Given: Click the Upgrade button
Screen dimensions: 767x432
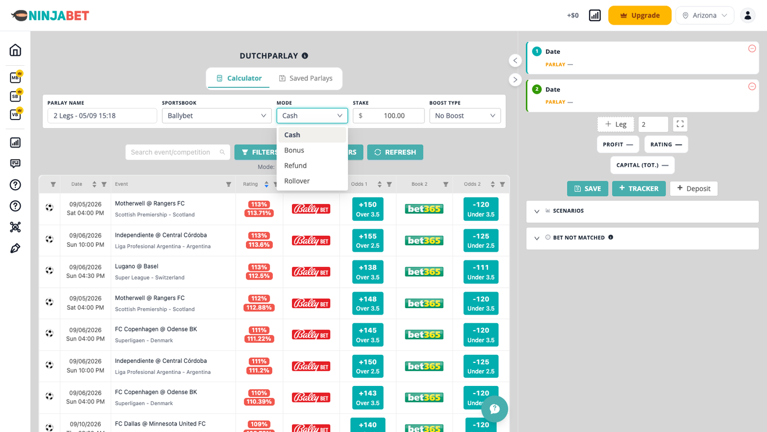Looking at the screenshot, I should tap(639, 15).
